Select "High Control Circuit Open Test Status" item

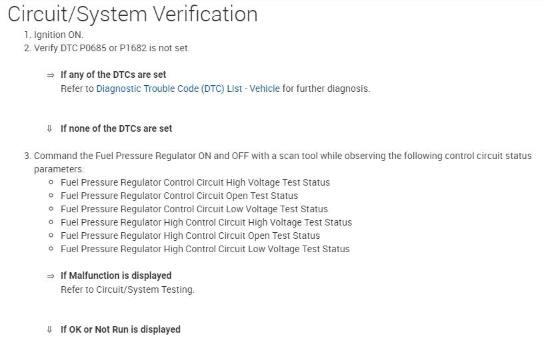click(190, 236)
